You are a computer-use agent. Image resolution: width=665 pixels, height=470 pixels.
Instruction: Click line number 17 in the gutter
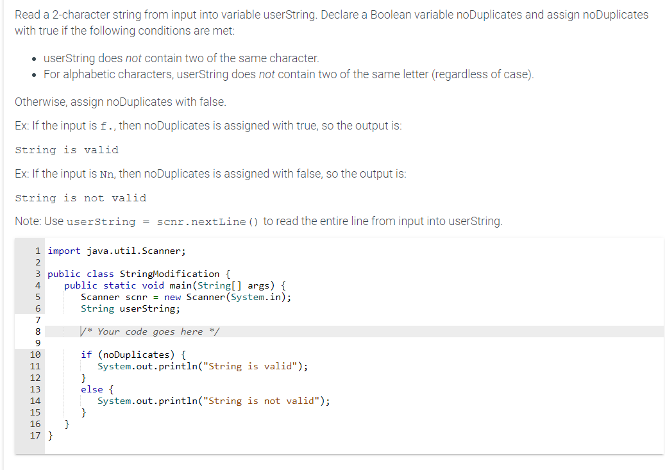34,435
